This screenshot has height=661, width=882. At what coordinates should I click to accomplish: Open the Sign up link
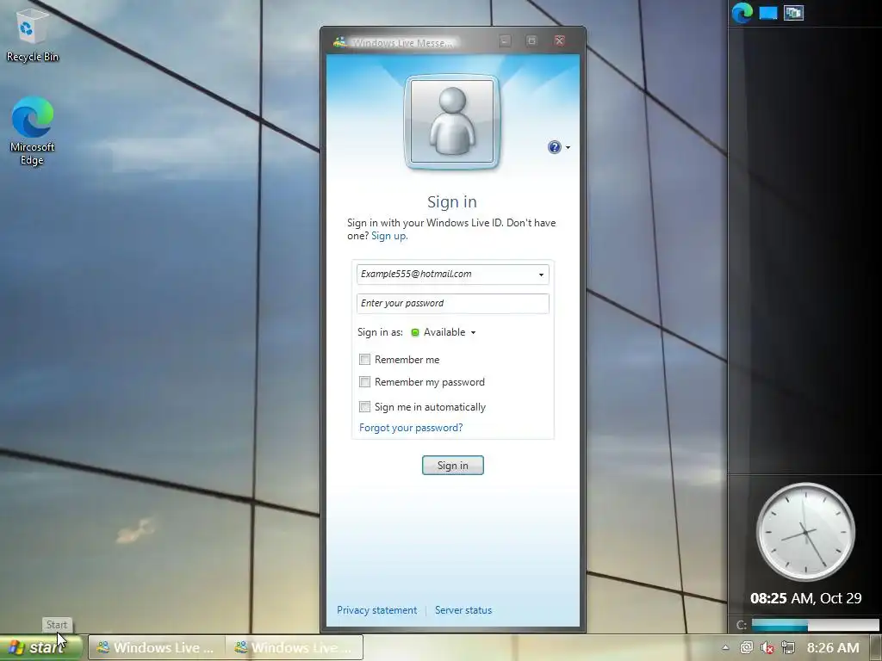389,236
